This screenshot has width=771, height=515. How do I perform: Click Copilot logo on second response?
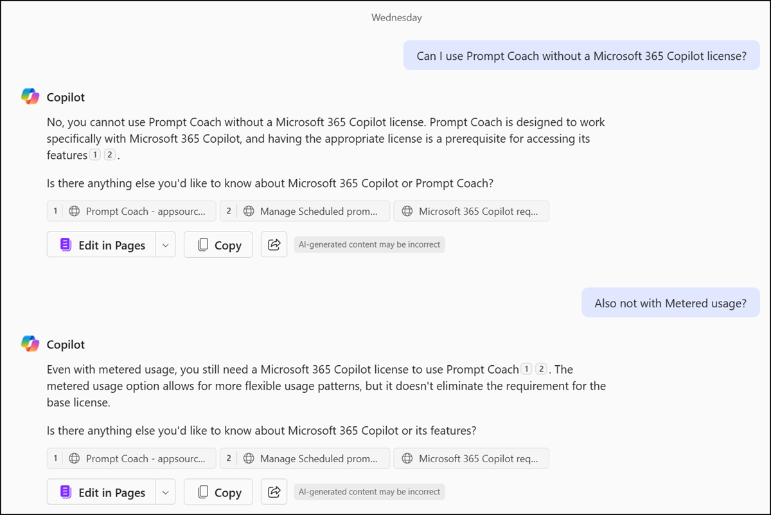click(30, 345)
